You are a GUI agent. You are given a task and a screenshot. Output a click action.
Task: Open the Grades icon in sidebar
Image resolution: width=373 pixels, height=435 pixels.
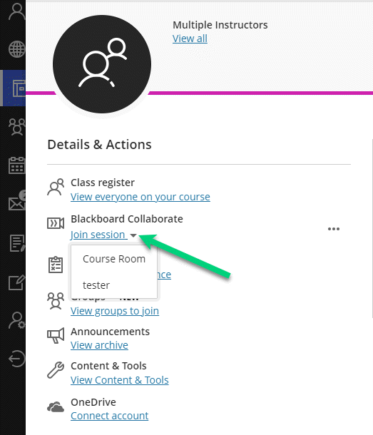pyautogui.click(x=16, y=243)
